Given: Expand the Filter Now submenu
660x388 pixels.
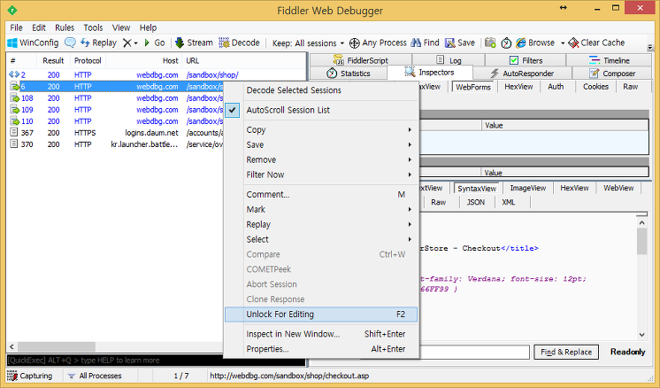Looking at the screenshot, I should (x=321, y=175).
